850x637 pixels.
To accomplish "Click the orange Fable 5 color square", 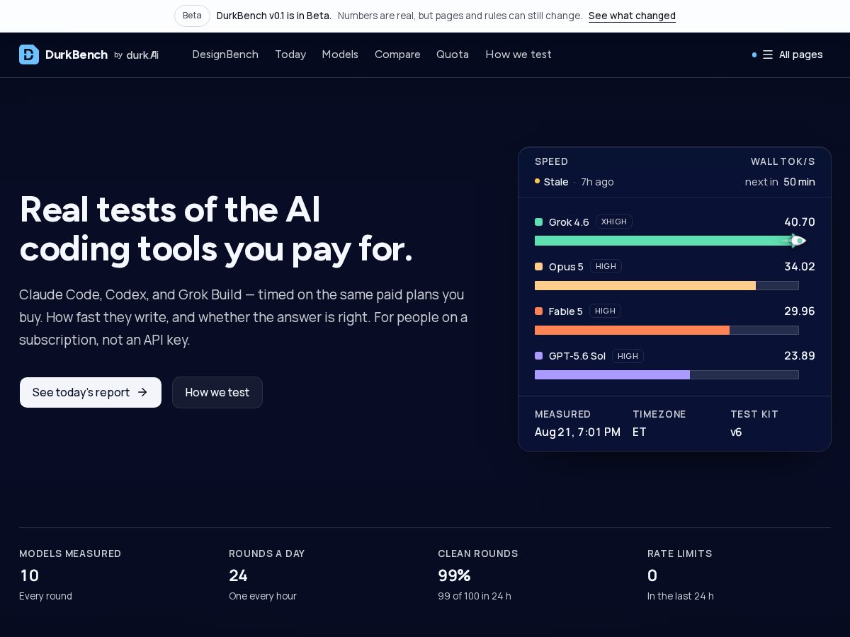I will pyautogui.click(x=538, y=311).
